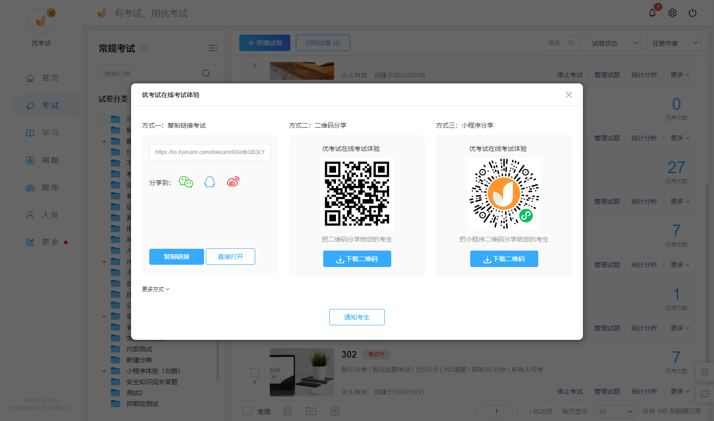Open 更多 dropdown for the 2025/02/08 exam
Viewport: 714px width, 421px height.
[x=680, y=75]
